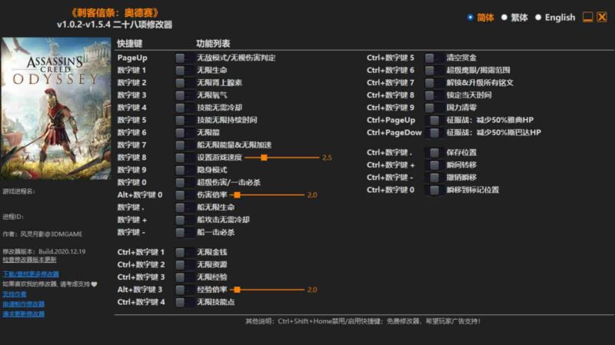Click the 请求更新修改器 link
The height and width of the screenshot is (345, 615).
24,314
